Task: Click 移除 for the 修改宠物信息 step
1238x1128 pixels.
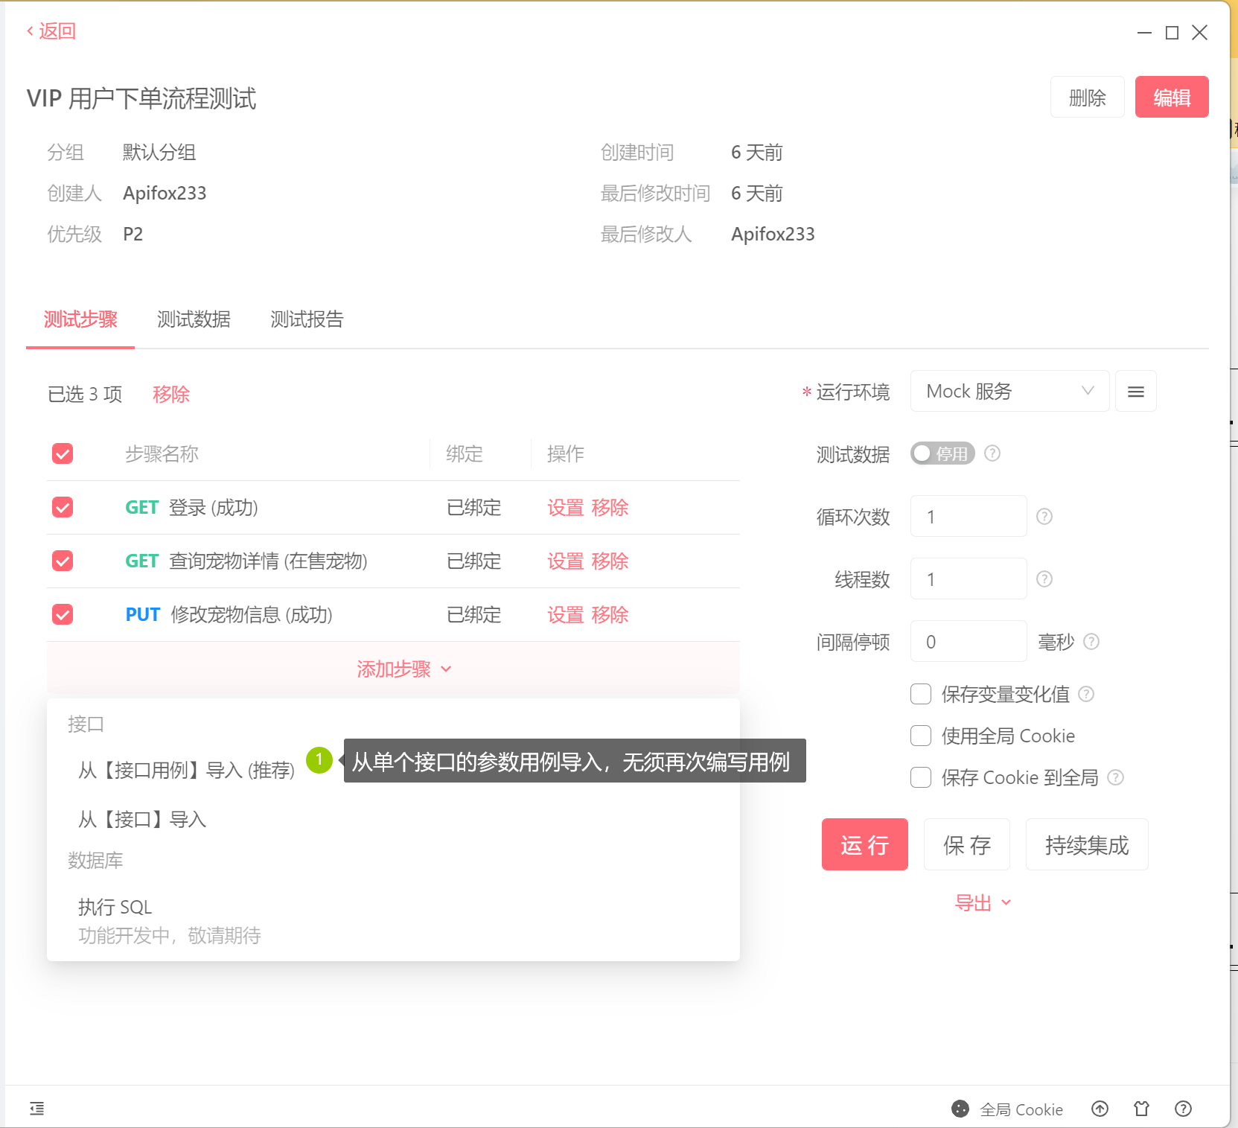Action: 610,615
